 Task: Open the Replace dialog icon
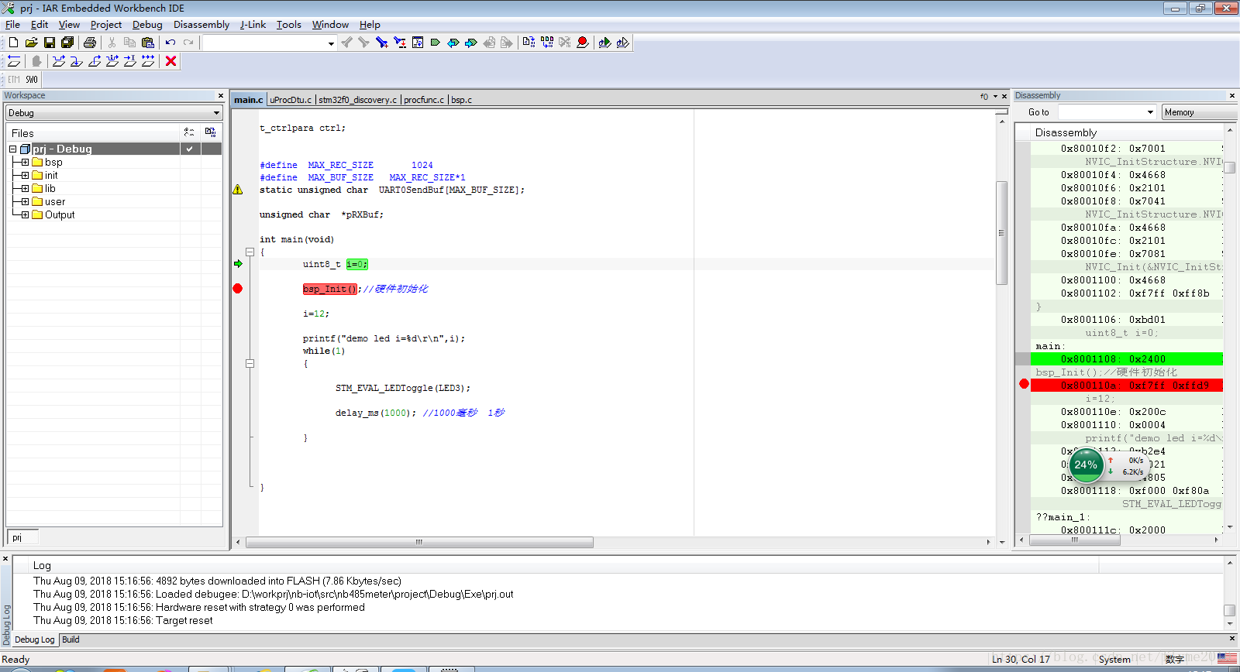coord(399,43)
